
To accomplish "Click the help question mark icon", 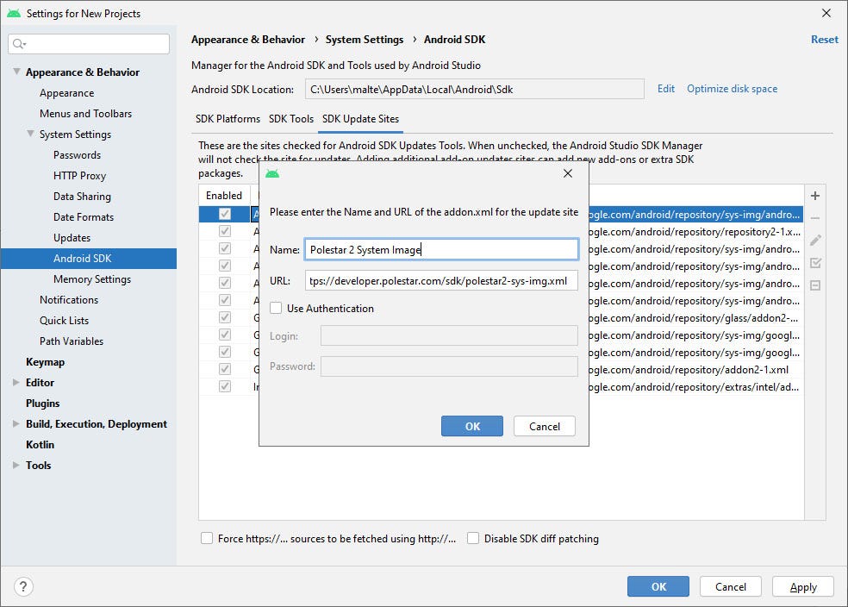I will pos(23,586).
